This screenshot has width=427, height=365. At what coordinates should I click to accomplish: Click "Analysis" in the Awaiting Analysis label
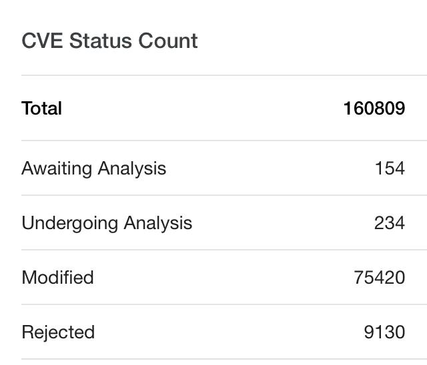point(131,169)
